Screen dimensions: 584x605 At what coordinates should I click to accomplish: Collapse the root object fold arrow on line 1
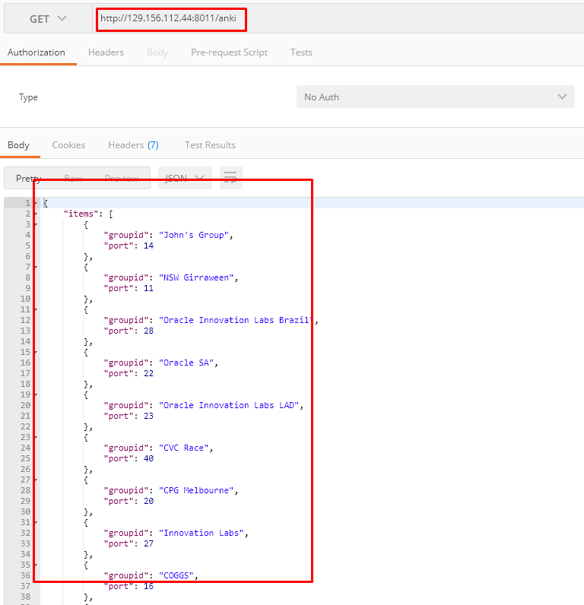(36, 204)
